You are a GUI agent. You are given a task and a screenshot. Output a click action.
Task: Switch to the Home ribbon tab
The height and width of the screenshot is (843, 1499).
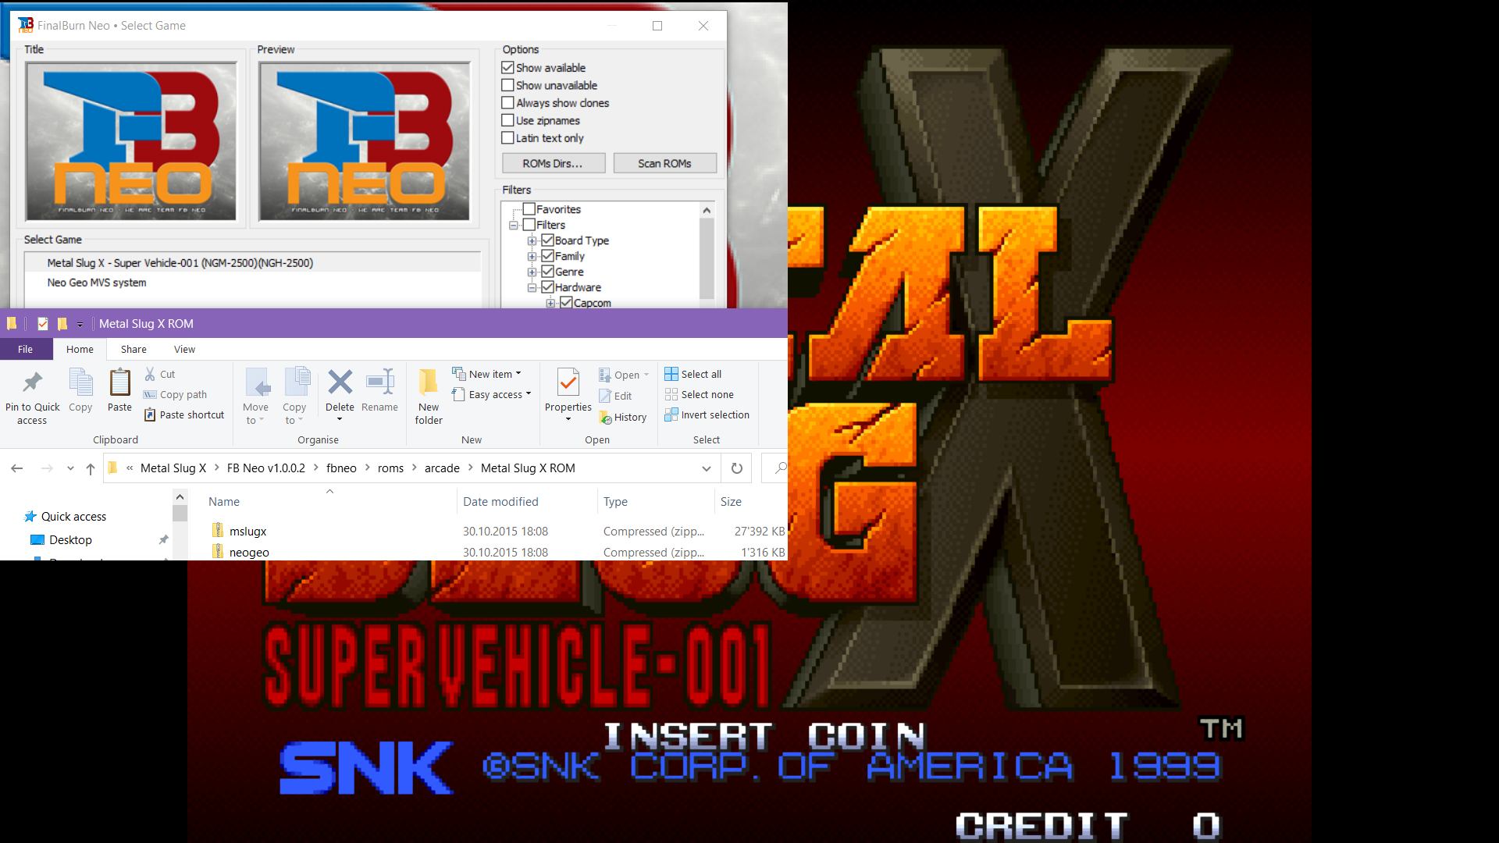click(x=80, y=349)
